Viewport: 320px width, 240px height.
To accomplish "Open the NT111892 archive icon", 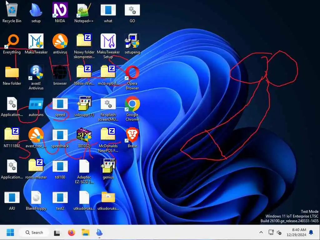I will 12,138.
